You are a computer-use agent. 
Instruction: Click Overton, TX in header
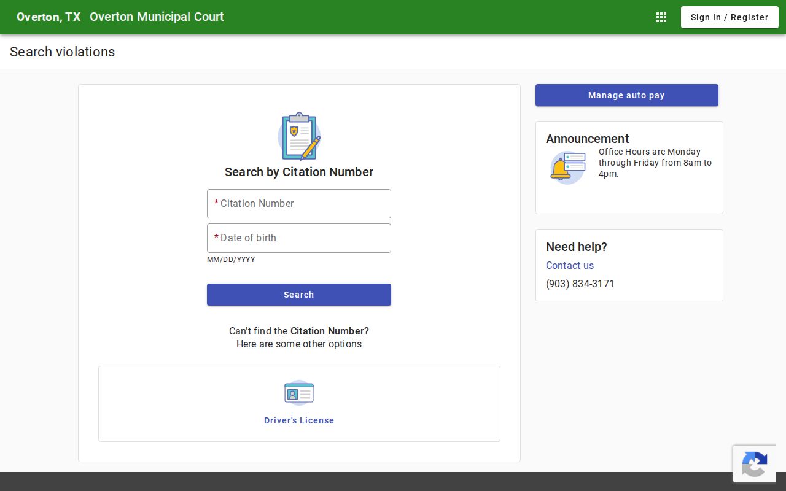(49, 17)
